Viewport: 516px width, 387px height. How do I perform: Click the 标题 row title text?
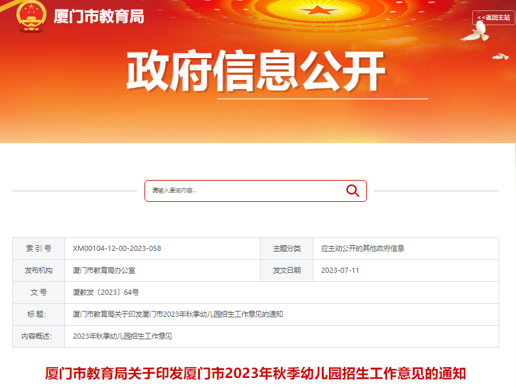pos(178,314)
